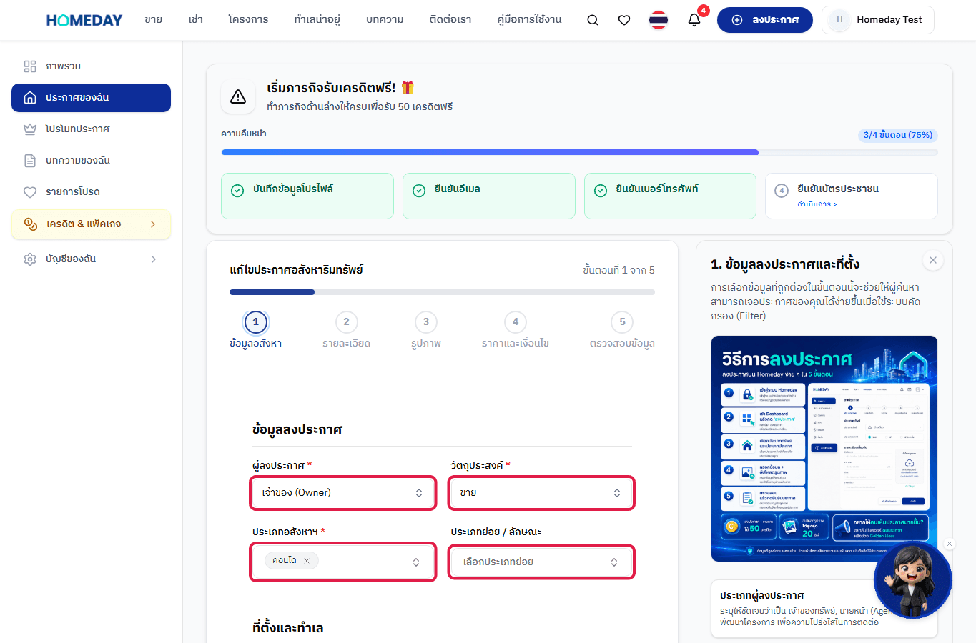976x643 pixels.
Task: Click the H avatar in profile button
Action: 839,20
